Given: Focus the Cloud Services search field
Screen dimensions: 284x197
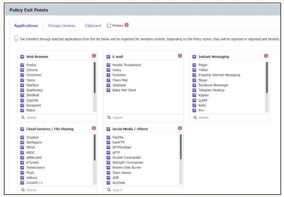Looking at the screenshot, I should pyautogui.click(x=57, y=190).
